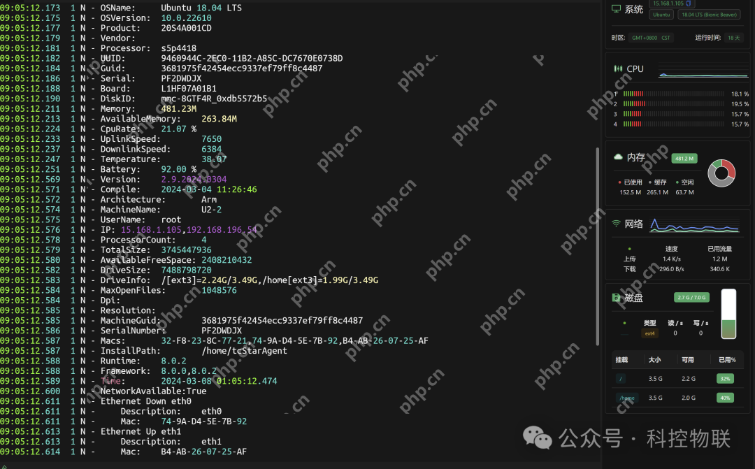The image size is (755, 469).
Task: Click the 2.7 G / 7.0 G disk badge
Action: click(x=691, y=298)
